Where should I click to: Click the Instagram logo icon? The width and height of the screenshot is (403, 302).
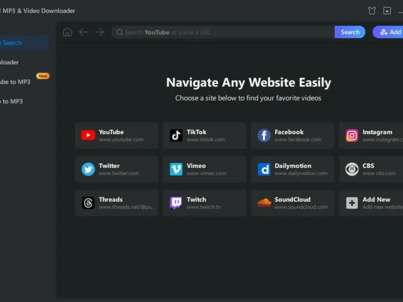point(352,135)
